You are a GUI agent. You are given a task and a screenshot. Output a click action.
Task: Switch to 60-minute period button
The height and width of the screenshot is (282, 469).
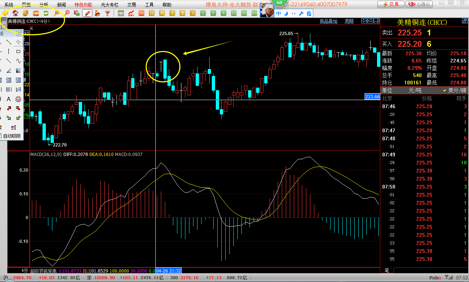coord(254,13)
